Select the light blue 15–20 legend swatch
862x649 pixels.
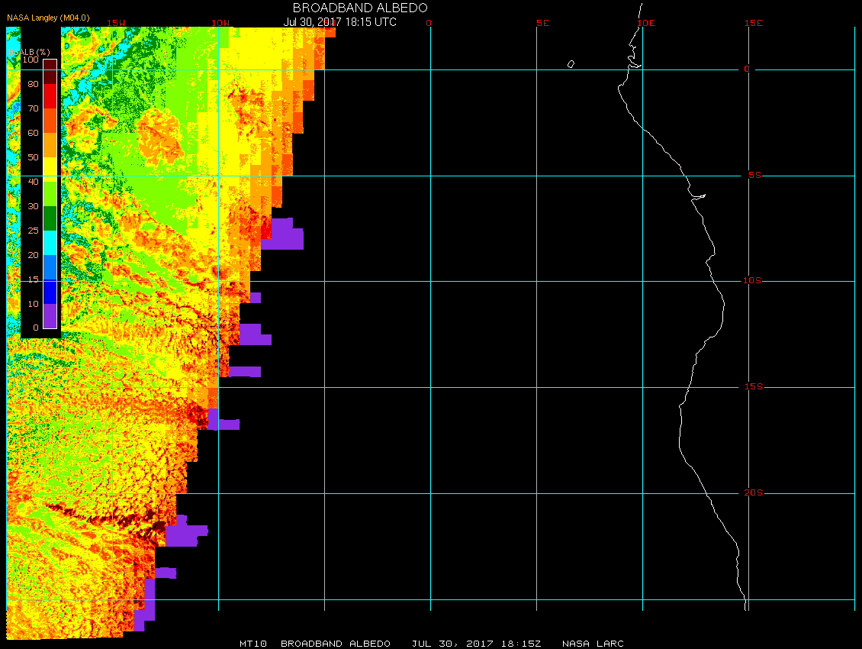pos(50,267)
